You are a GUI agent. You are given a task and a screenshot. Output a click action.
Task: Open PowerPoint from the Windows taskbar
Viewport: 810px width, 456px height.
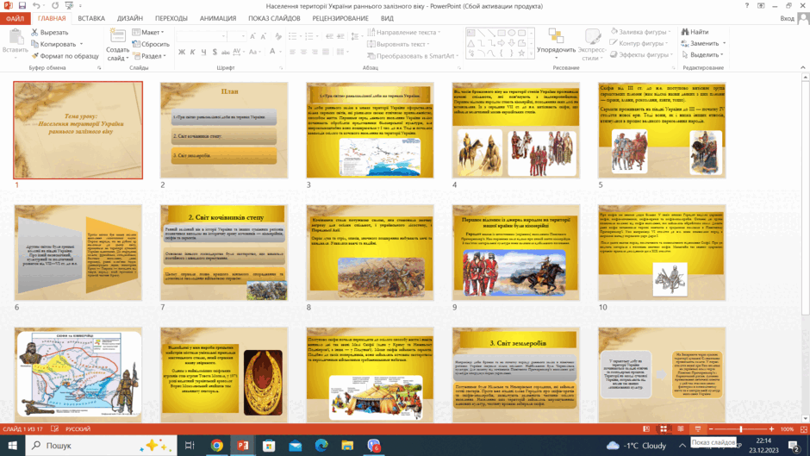click(243, 445)
